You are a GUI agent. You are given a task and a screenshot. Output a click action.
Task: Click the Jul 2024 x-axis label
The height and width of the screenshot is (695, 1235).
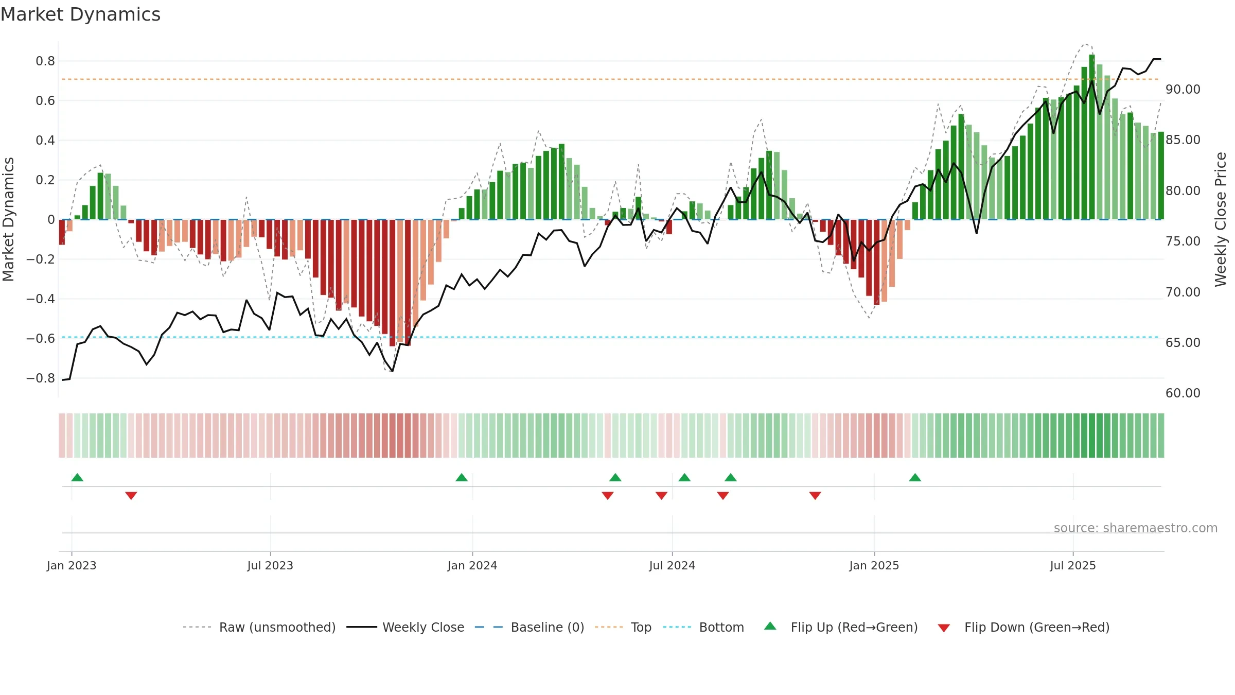(x=672, y=565)
